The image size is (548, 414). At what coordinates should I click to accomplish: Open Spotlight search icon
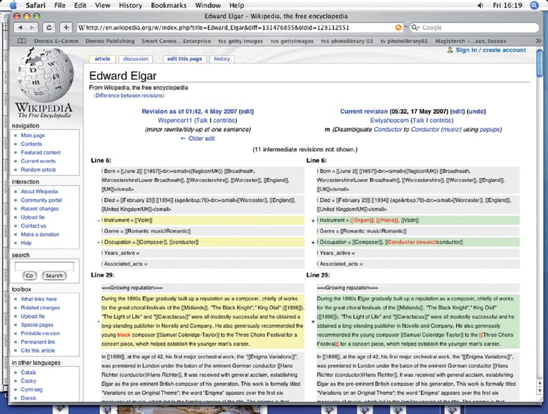coord(534,6)
